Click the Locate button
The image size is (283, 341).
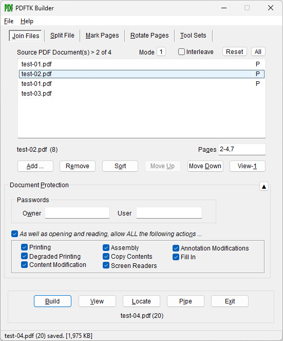141,301
